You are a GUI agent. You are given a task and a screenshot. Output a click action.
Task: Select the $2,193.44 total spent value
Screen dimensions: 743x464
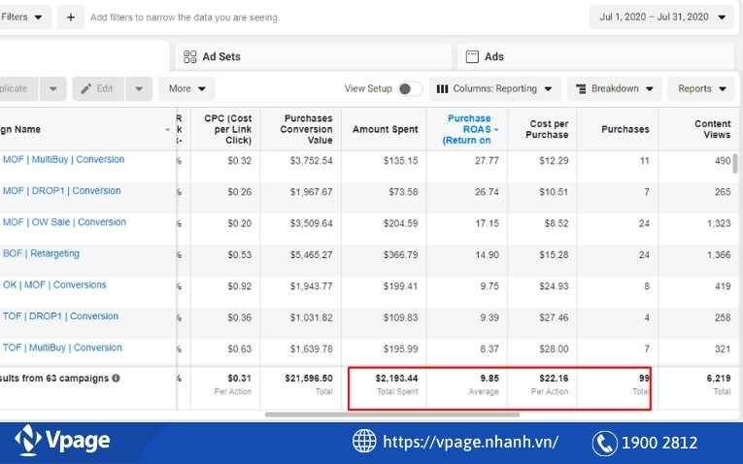point(396,379)
